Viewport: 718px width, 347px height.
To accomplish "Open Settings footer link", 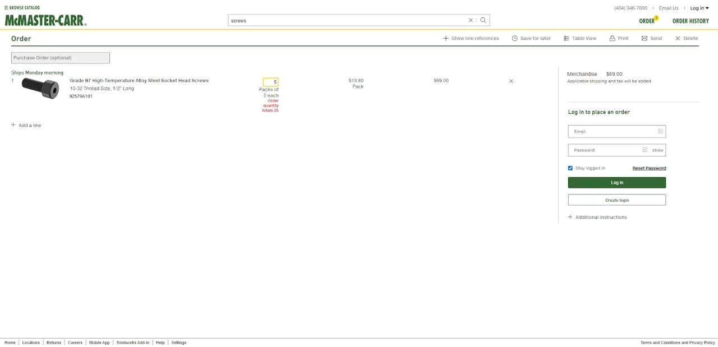I will tap(179, 343).
